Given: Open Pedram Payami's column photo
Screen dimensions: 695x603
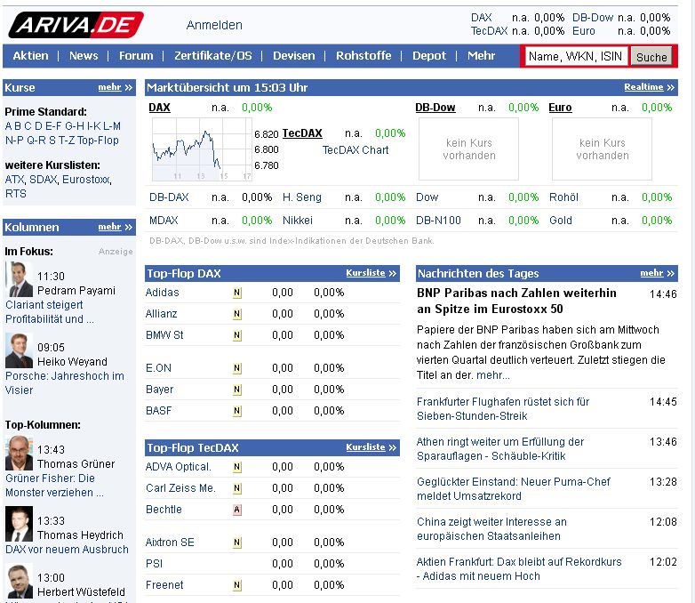Looking at the screenshot, I should click(x=19, y=279).
